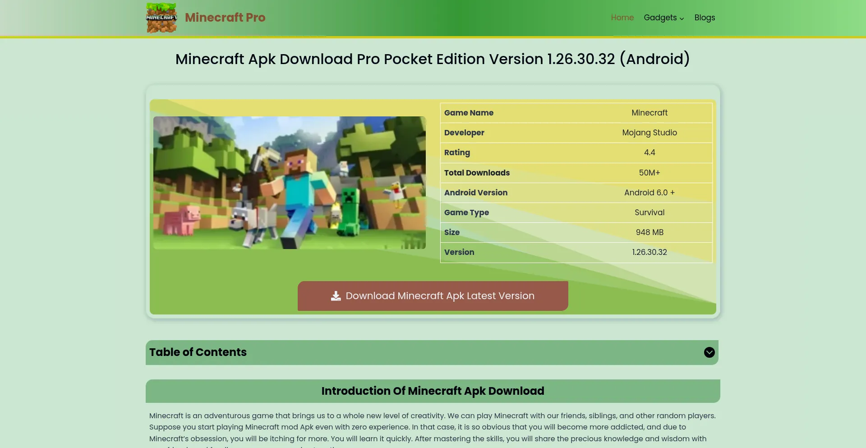Click the Android Version label
This screenshot has height=448, width=866.
pyautogui.click(x=476, y=193)
